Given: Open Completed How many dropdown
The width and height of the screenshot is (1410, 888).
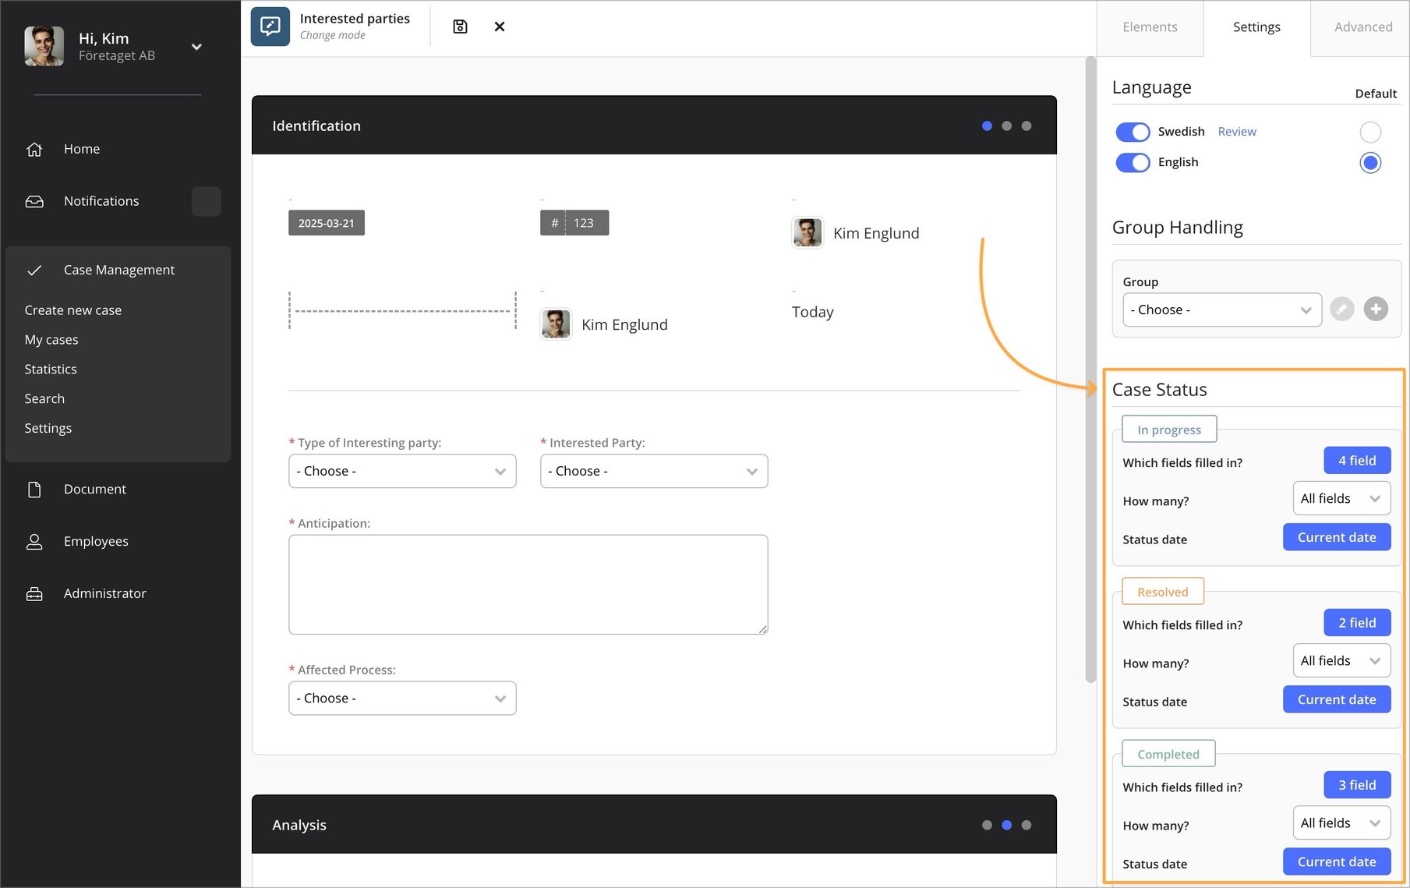Looking at the screenshot, I should 1341,823.
